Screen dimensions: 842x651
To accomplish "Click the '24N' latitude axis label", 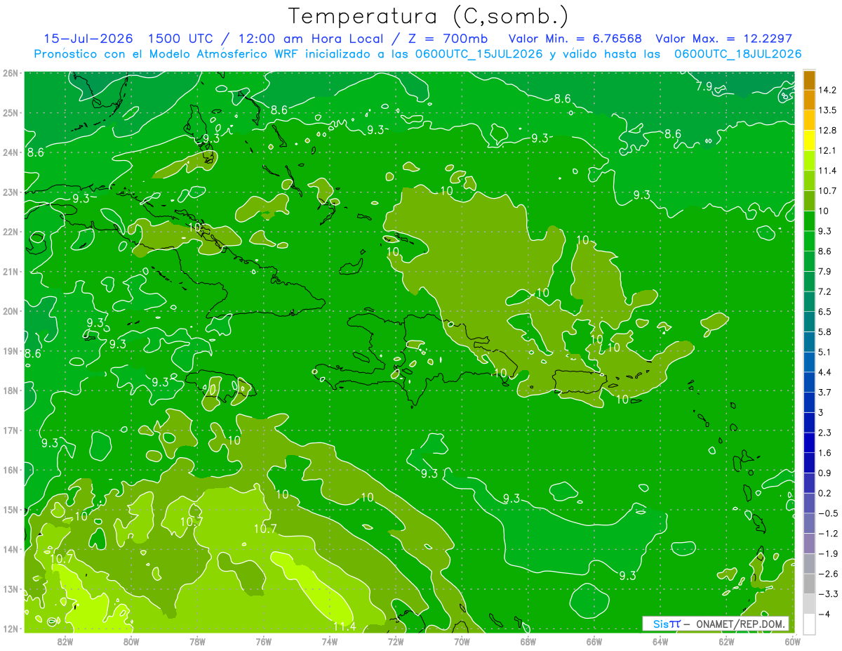I will pos(10,152).
